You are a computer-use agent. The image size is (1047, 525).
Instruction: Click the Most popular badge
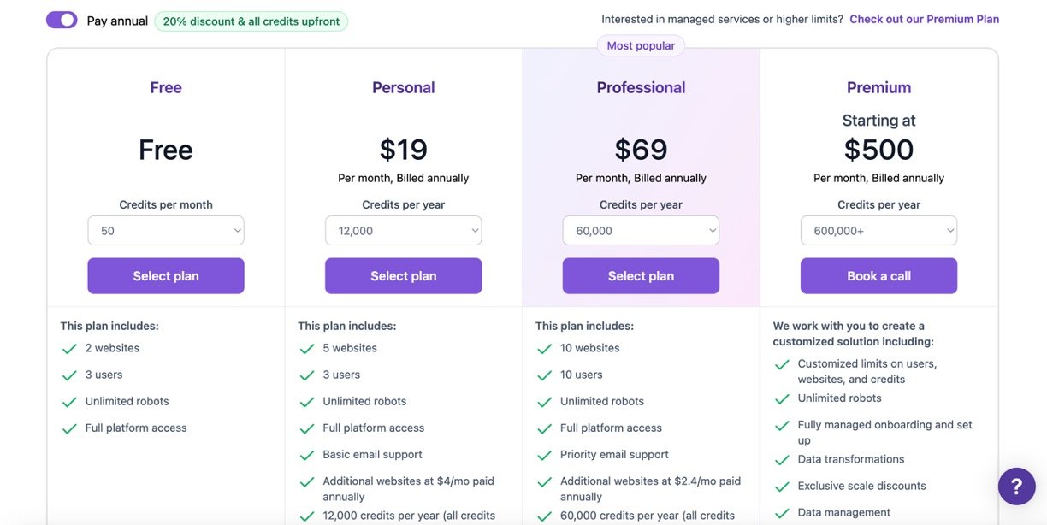tap(641, 46)
